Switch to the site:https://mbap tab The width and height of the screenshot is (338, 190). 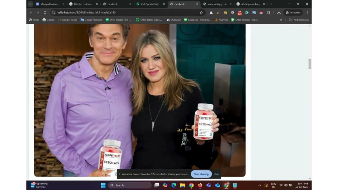(251, 4)
